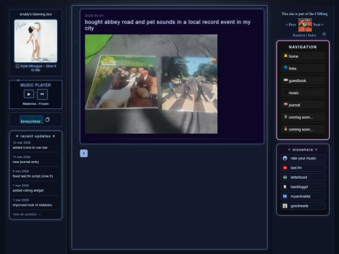This screenshot has height=254, width=339.
Task: Go to the music page
Action: (303, 93)
